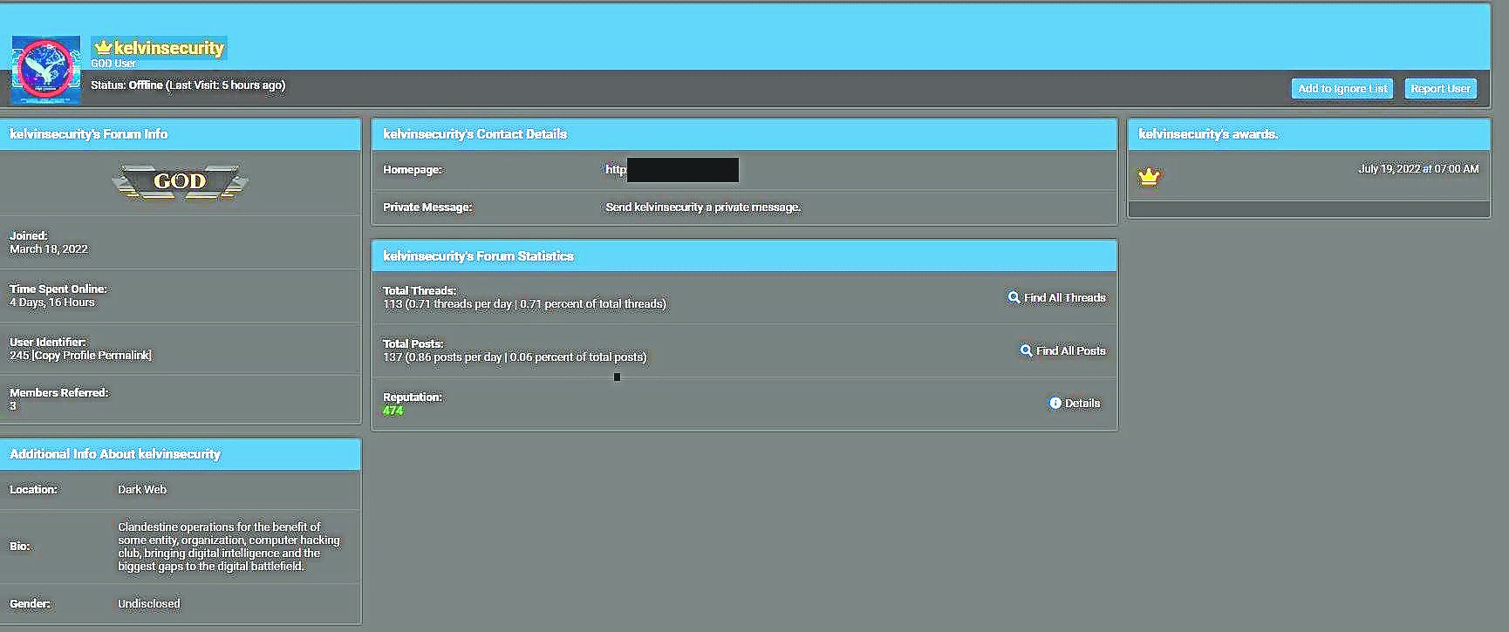The image size is (1509, 632).
Task: Click the kelvinsecurity profile avatar image
Action: (x=45, y=70)
